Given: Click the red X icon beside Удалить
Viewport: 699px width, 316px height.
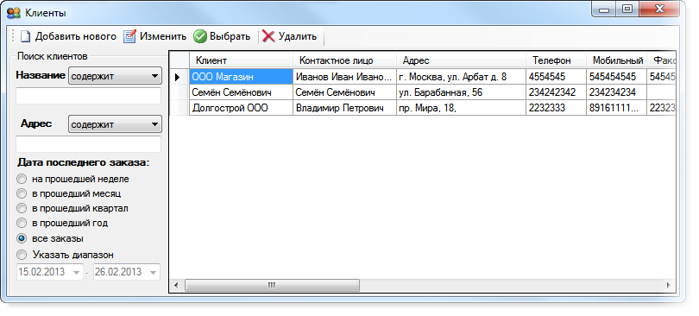Looking at the screenshot, I should coord(268,36).
